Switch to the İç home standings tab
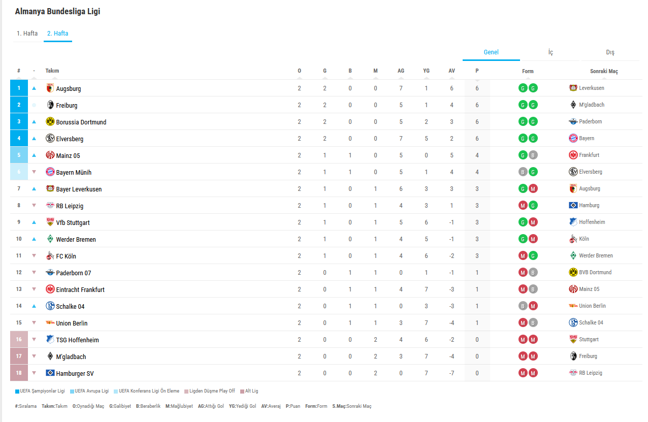Viewport: 648px width, 422px height. 550,52
